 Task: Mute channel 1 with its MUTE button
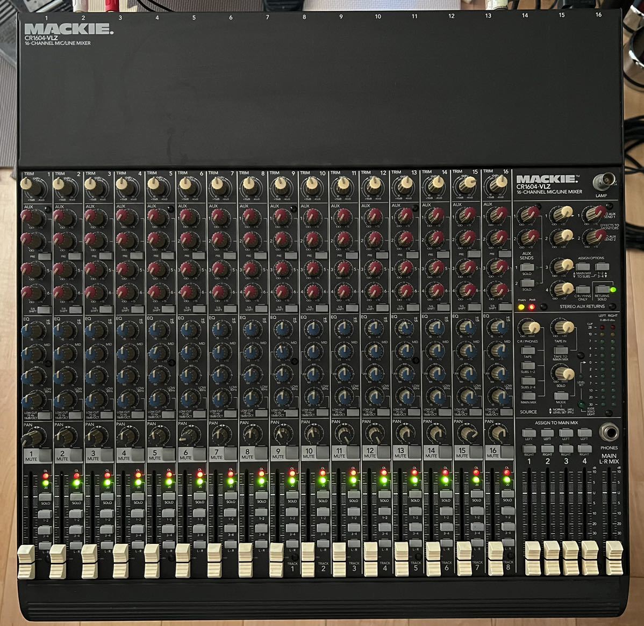click(x=45, y=455)
